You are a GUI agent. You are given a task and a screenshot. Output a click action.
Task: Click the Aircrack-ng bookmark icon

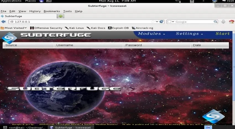[133, 28]
